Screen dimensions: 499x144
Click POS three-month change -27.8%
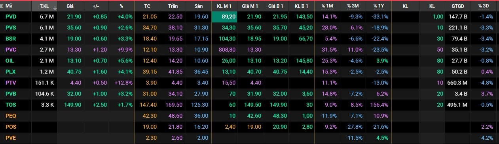(354, 127)
